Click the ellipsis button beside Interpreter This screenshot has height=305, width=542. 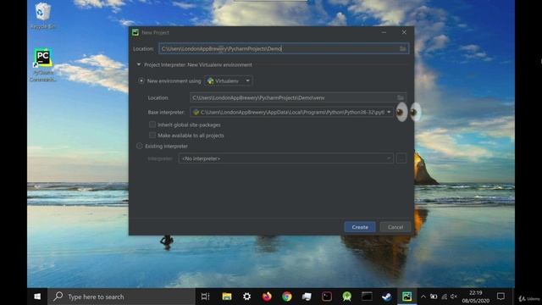[401, 158]
